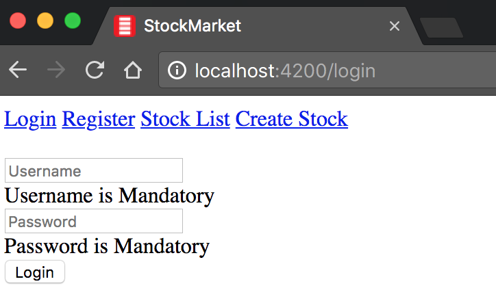
Task: Select the StockMarket tab title
Action: [x=193, y=26]
